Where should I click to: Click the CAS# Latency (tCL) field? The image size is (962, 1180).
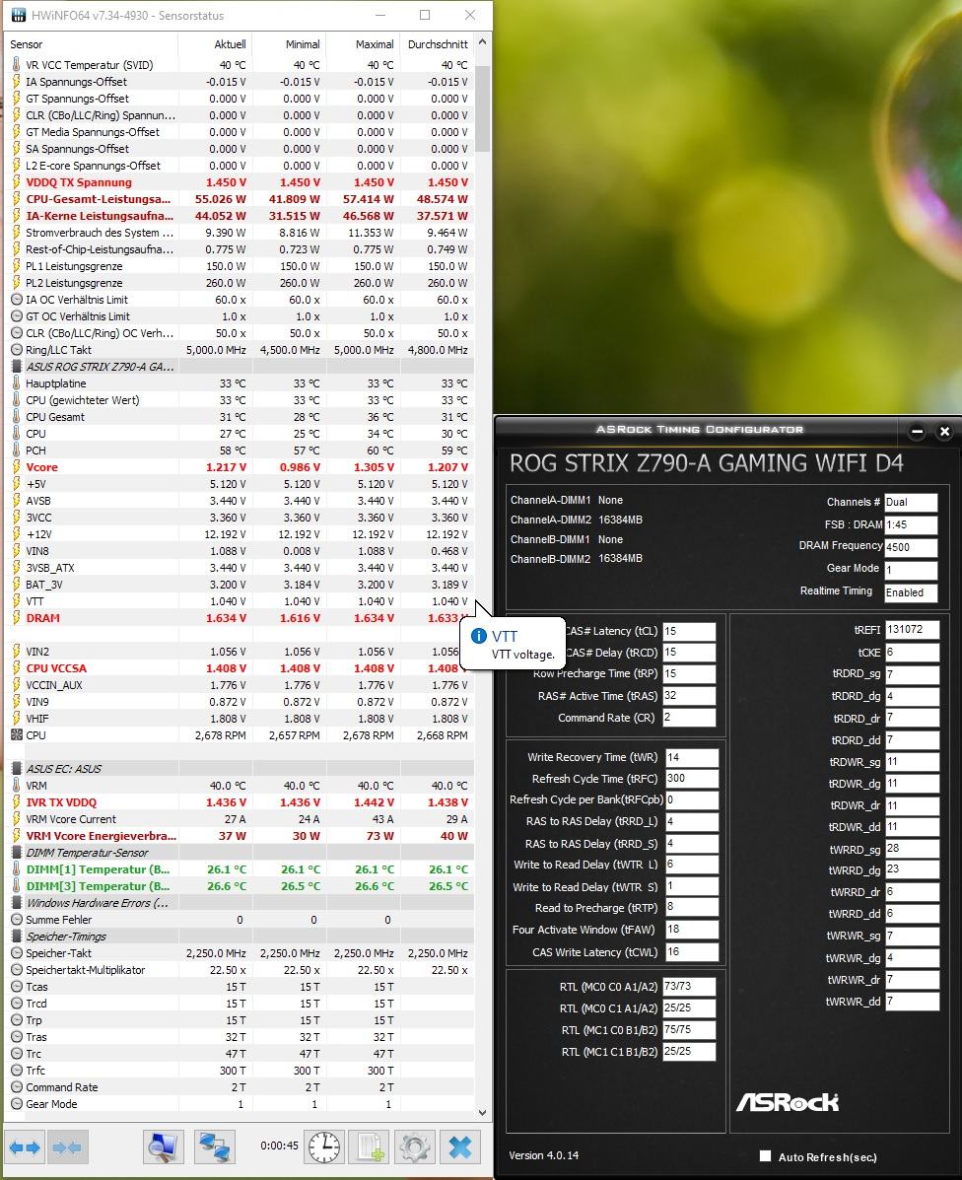point(689,631)
